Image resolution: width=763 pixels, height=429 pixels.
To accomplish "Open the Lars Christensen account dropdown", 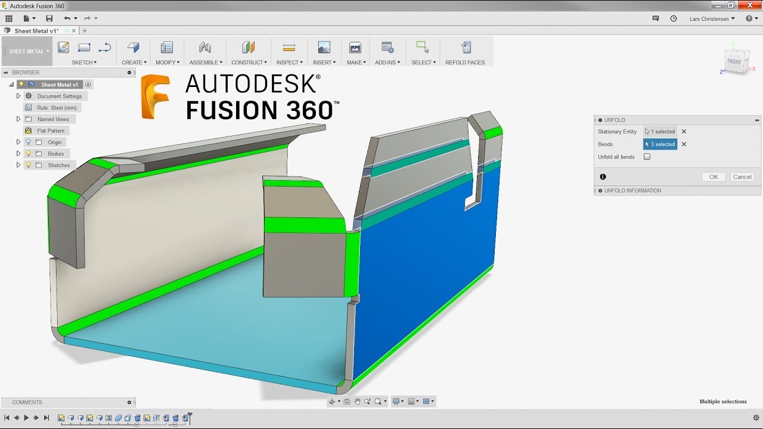I will (x=712, y=19).
